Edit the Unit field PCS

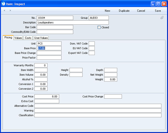click(49, 43)
